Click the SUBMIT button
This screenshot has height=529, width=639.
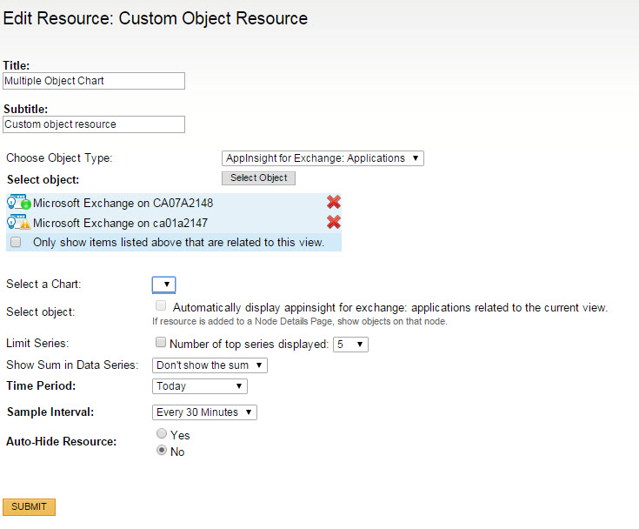tap(29, 507)
